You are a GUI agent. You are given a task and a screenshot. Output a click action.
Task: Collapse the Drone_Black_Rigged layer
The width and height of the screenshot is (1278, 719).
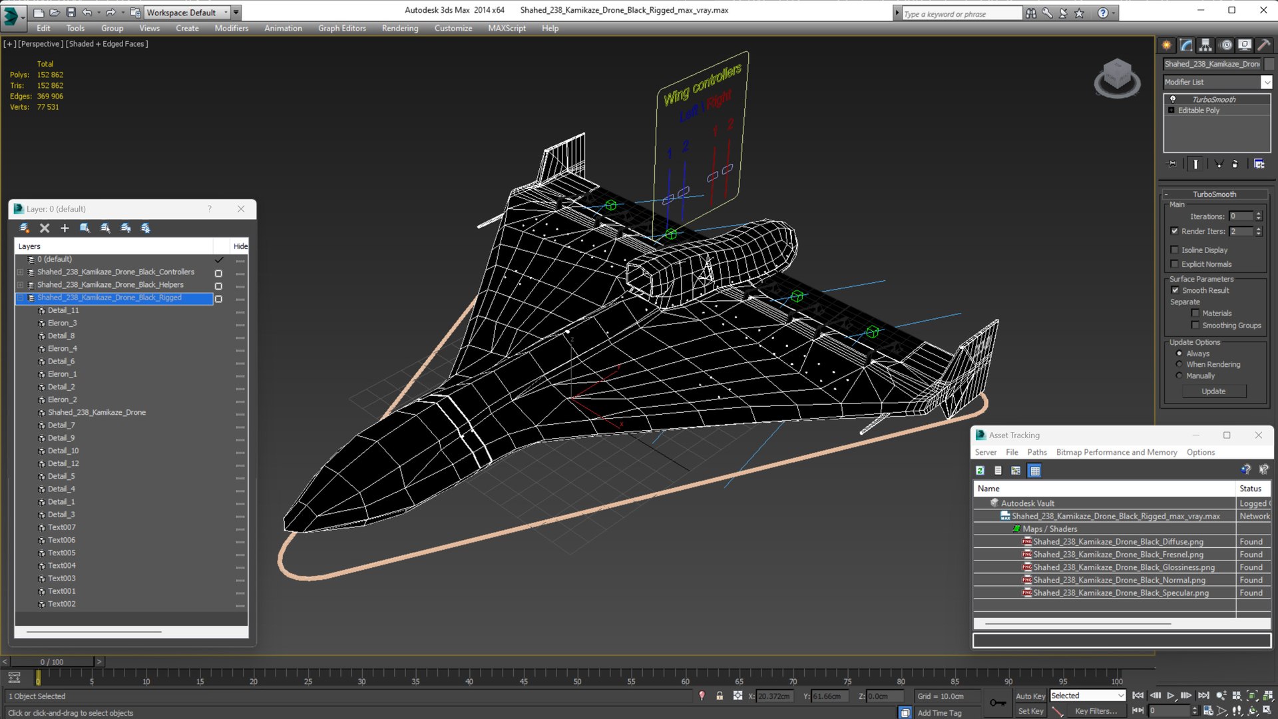20,298
